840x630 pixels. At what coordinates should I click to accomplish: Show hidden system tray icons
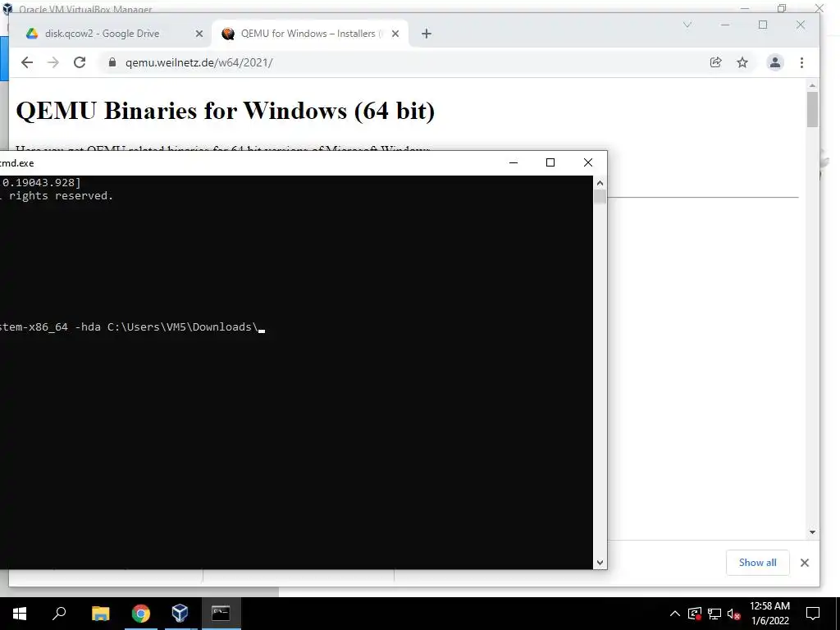click(675, 614)
